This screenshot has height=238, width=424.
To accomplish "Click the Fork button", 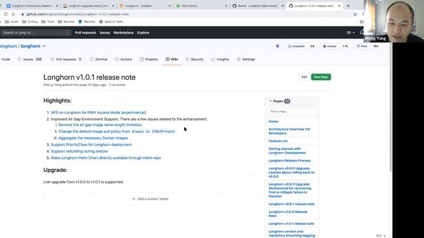I will 362,46.
